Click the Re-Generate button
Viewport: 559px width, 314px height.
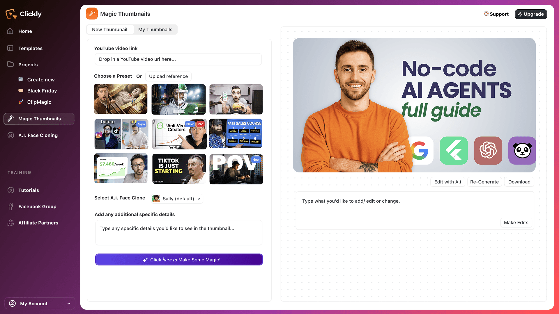[x=484, y=182]
